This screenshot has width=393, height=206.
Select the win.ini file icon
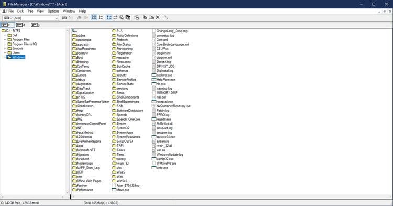click(x=154, y=150)
